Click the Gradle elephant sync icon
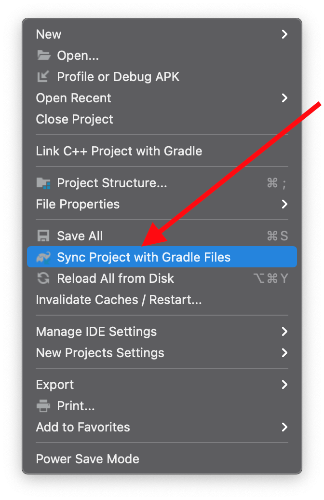Viewport: 324px width, 500px height. pos(43,257)
